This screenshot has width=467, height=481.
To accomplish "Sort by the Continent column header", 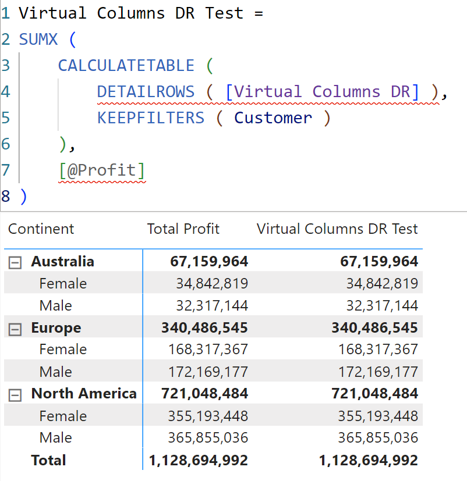I will coord(41,229).
